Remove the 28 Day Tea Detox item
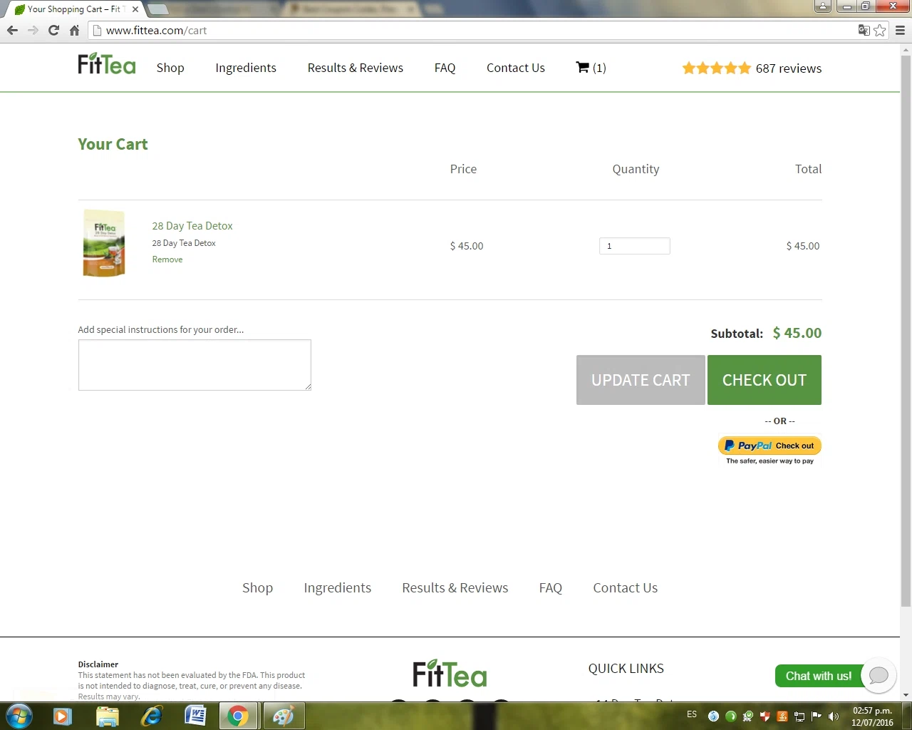Image resolution: width=912 pixels, height=730 pixels. (167, 259)
